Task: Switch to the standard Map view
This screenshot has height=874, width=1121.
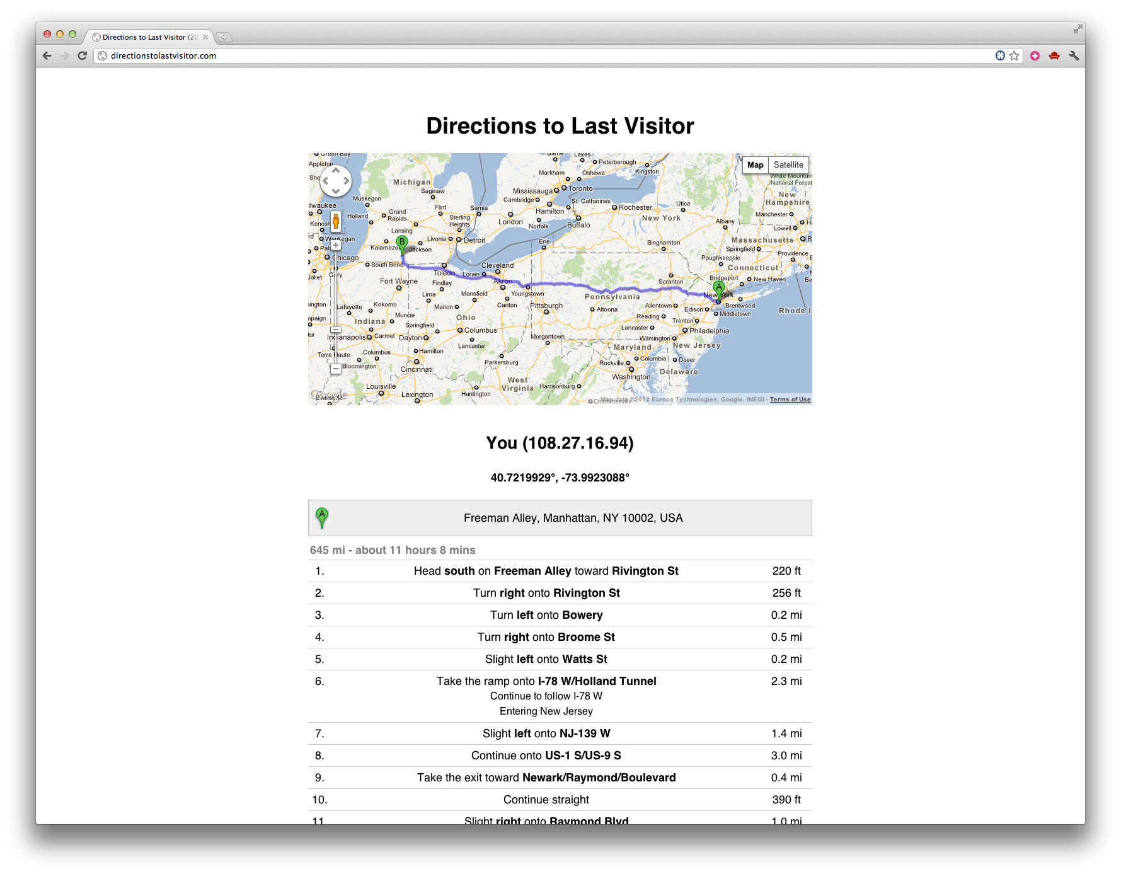Action: tap(755, 165)
